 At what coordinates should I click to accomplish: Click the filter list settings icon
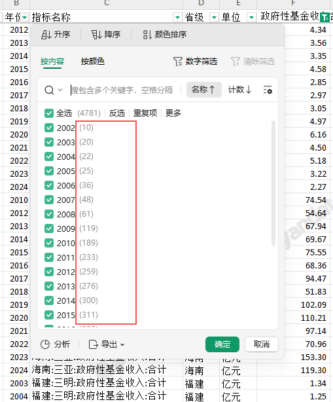(x=268, y=90)
